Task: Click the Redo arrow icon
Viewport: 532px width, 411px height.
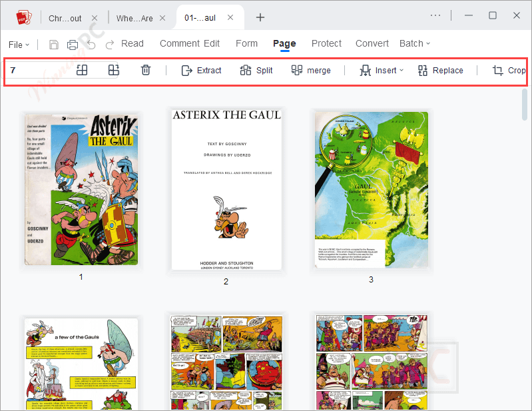Action: tap(110, 44)
